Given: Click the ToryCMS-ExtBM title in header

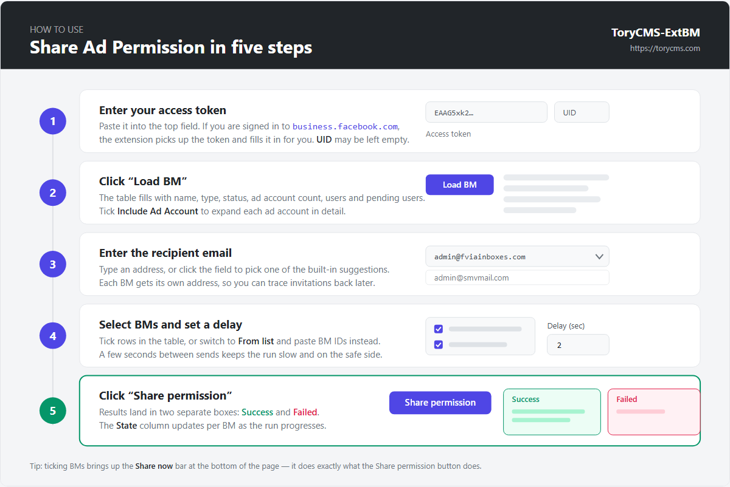Looking at the screenshot, I should point(656,33).
